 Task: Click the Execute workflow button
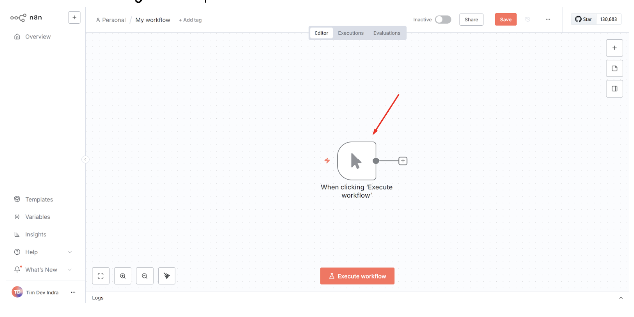pos(357,276)
